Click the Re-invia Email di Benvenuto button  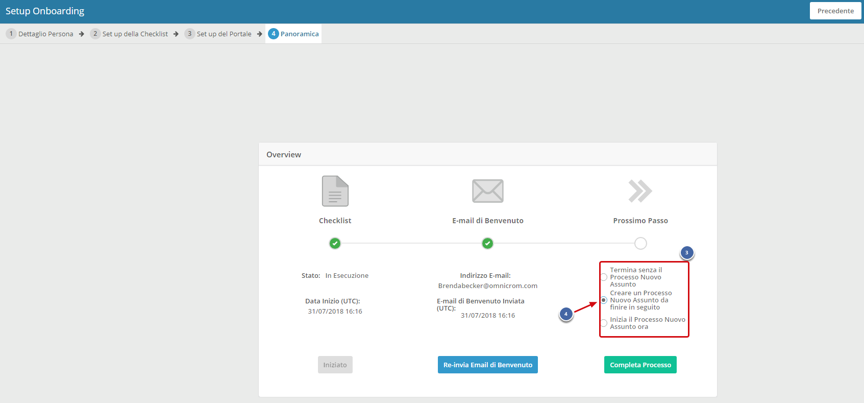(488, 365)
